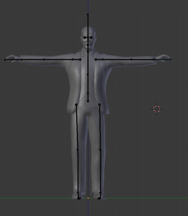Select the ankle joint on the screen's left leg
The image size is (188, 216).
[x=78, y=193]
